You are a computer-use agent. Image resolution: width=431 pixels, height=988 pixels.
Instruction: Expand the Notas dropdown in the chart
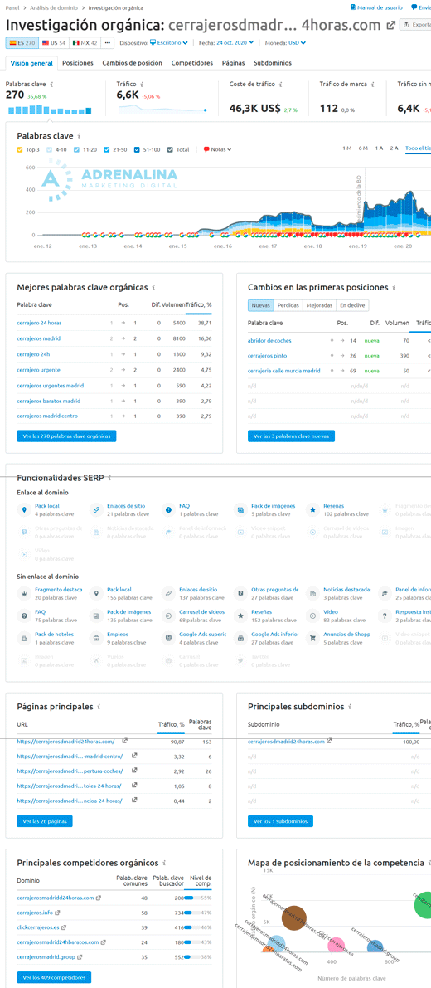(218, 149)
